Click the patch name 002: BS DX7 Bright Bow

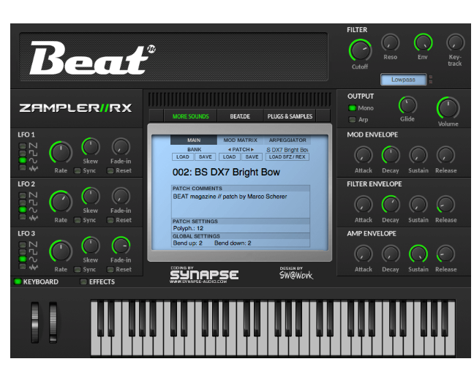[226, 173]
